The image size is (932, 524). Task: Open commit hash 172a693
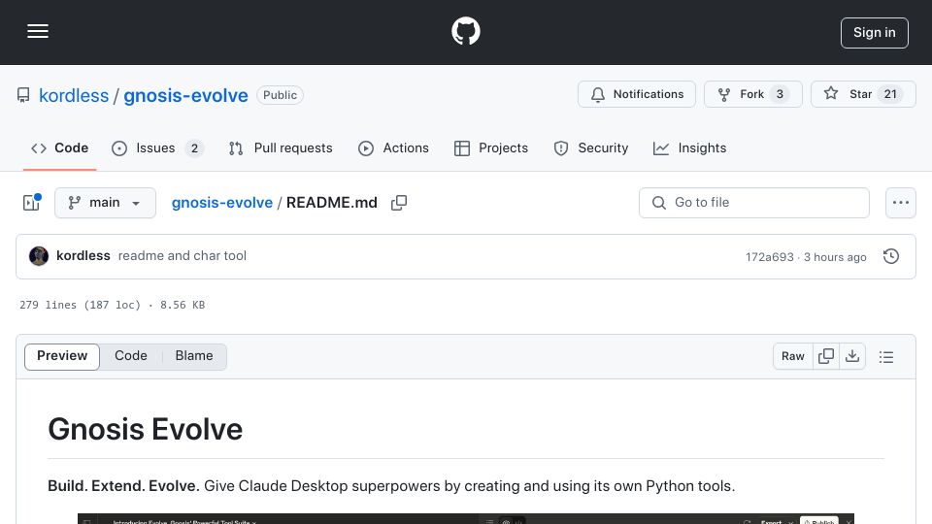(770, 256)
